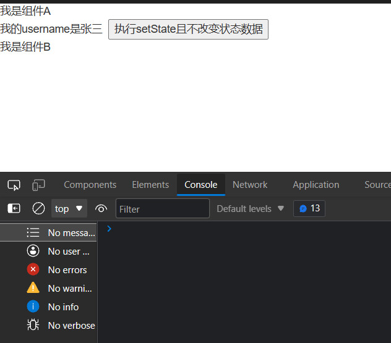Open the Network tab
The image size is (391, 343).
tap(250, 185)
